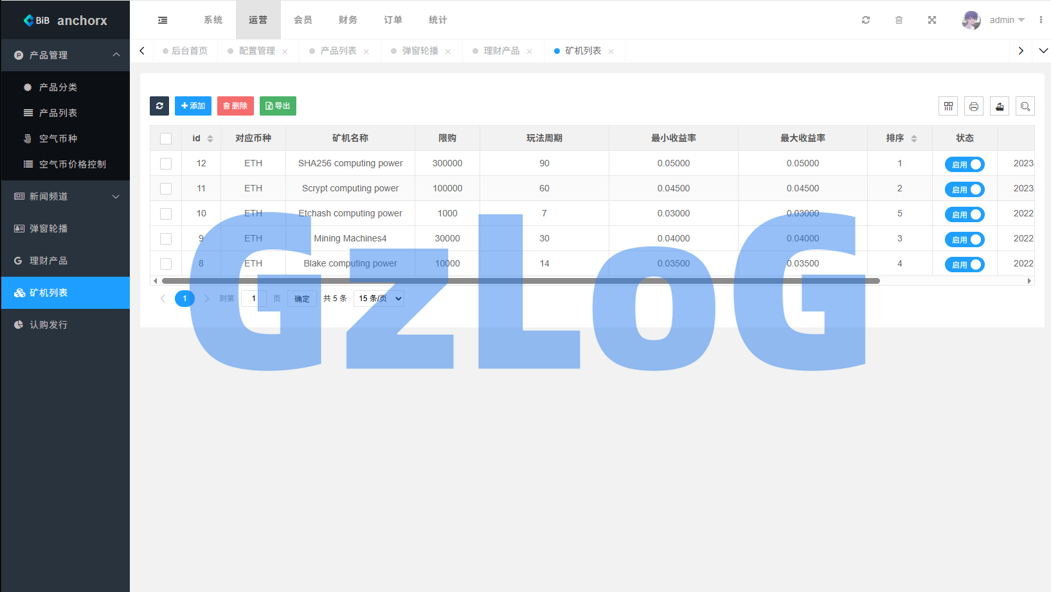Click the table refresh icon button

pos(159,106)
